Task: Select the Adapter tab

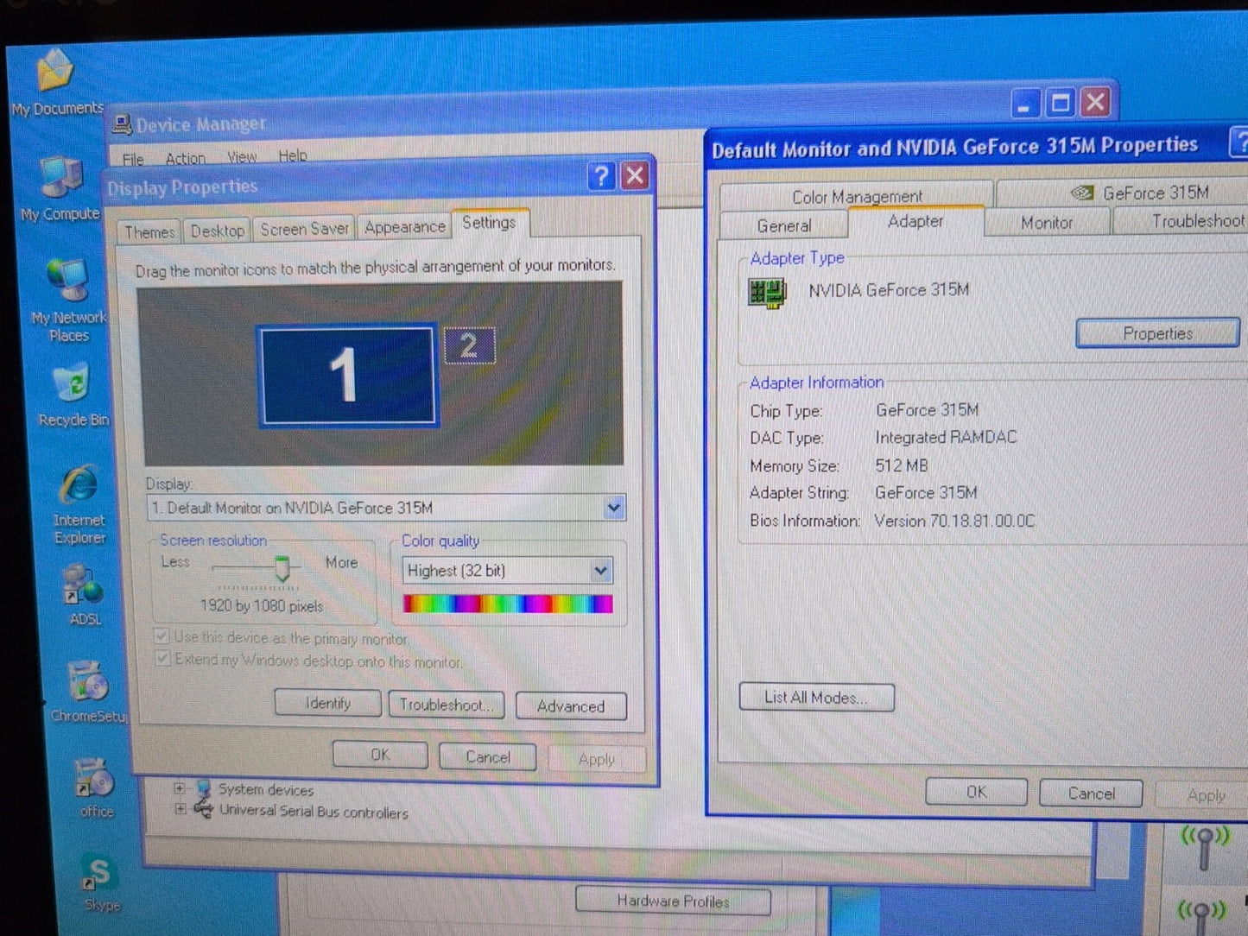Action: (915, 222)
